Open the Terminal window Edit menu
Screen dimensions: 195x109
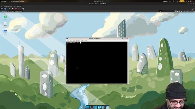[70, 41]
